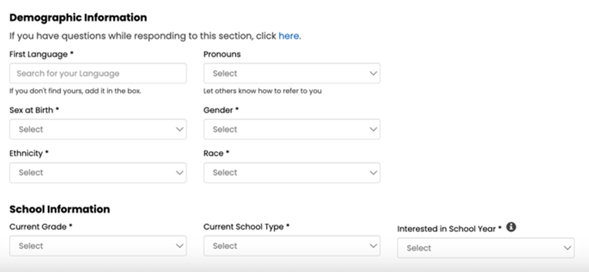Click the chevron arrow in Sex at Birth field
Screen dimensions: 589x272
pos(179,129)
